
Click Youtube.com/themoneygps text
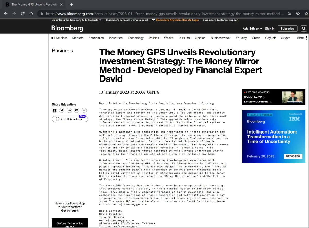click(x=118, y=226)
